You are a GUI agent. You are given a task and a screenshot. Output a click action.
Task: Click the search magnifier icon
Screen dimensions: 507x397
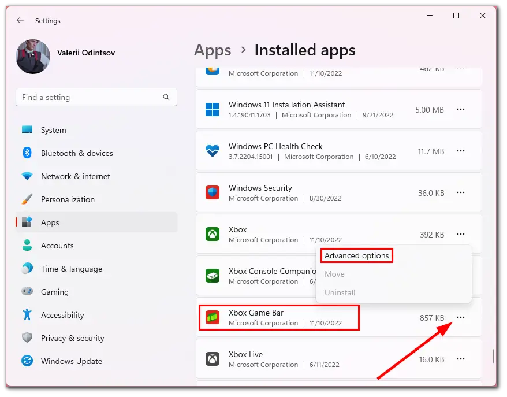point(166,97)
